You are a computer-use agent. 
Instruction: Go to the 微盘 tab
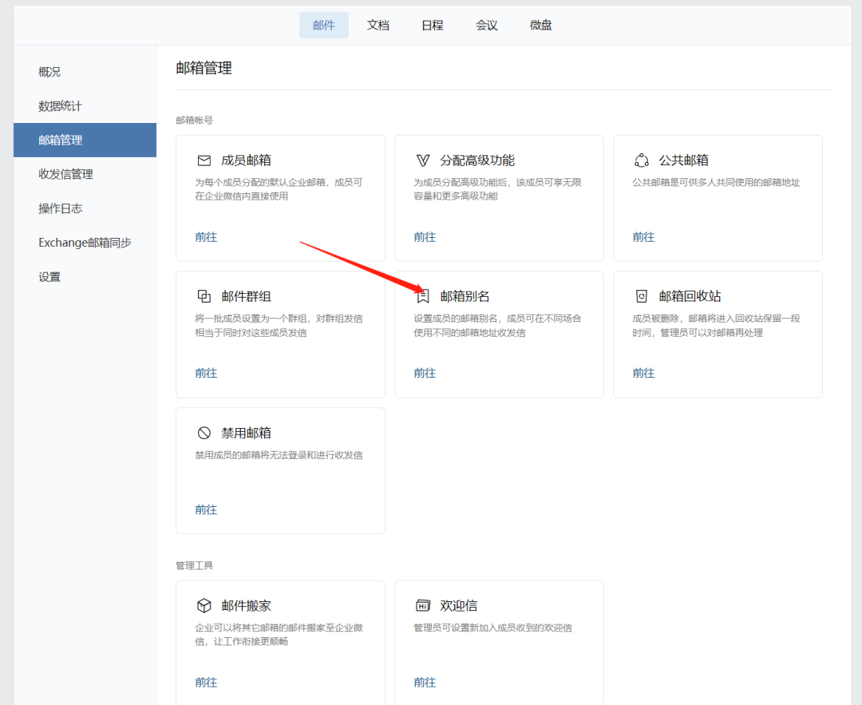pyautogui.click(x=541, y=26)
